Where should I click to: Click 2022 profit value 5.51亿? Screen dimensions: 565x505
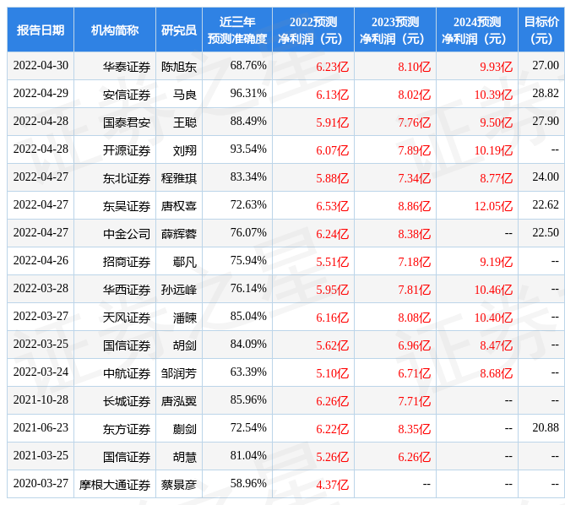332,262
